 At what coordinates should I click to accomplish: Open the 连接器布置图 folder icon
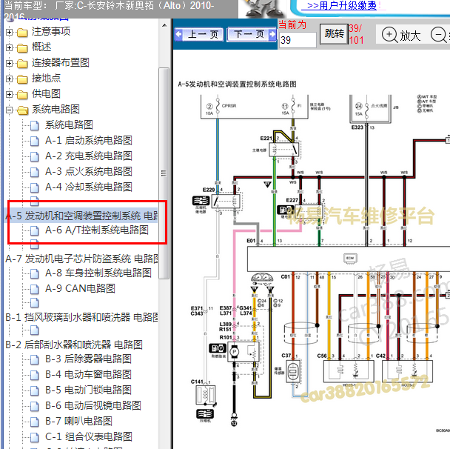pos(22,64)
